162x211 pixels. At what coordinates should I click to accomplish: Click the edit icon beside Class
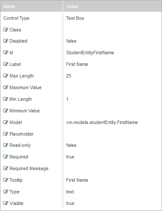point(6,30)
